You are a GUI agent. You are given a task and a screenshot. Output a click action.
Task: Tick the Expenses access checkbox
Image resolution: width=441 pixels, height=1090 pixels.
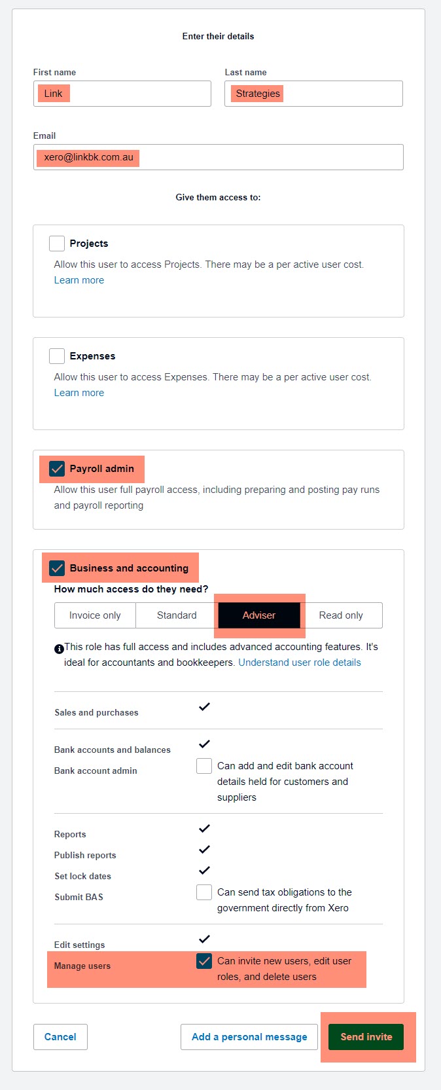click(57, 356)
